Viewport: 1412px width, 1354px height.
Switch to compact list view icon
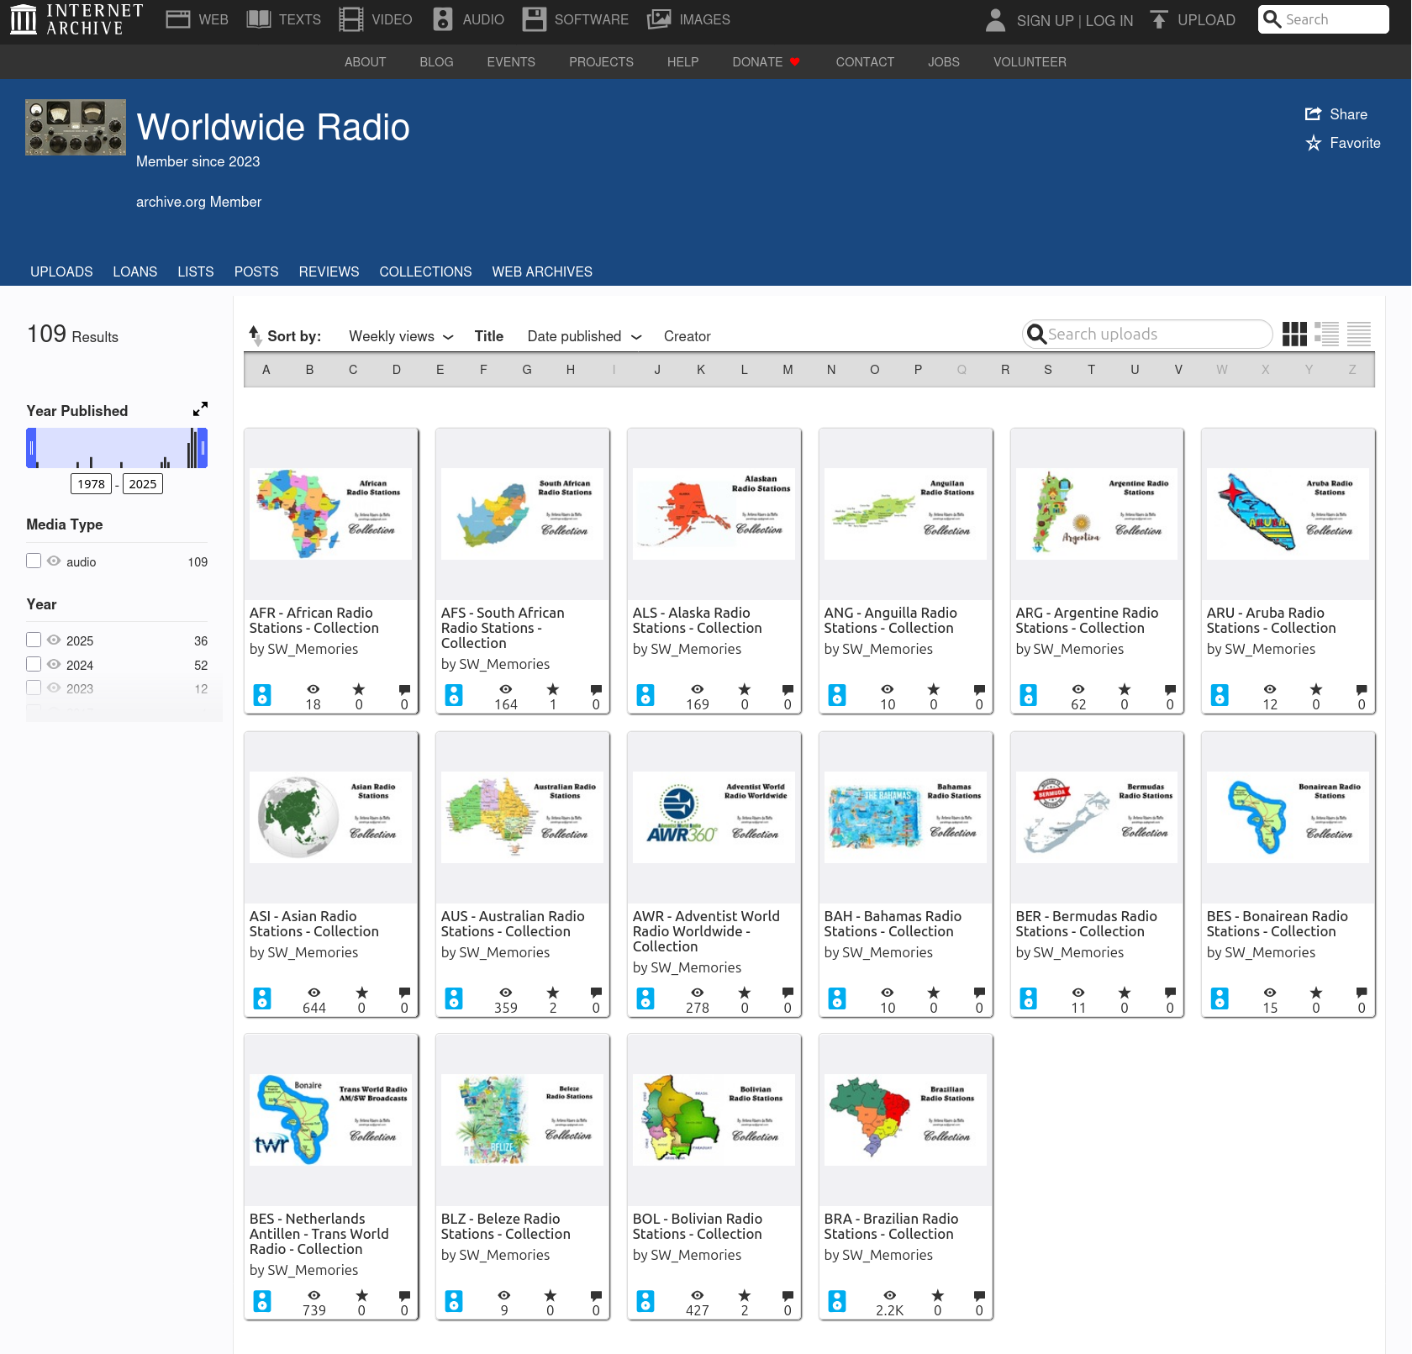tap(1358, 335)
